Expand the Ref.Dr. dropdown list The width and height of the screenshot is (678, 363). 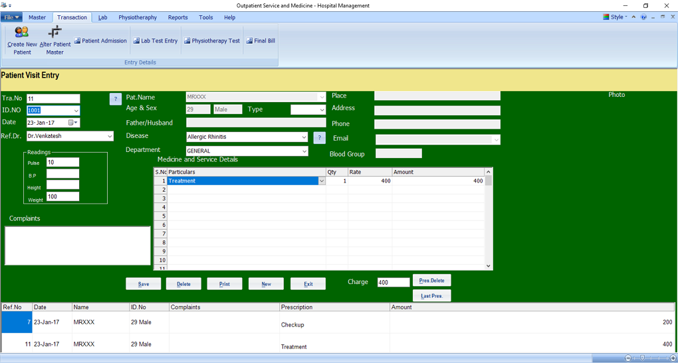coord(109,136)
